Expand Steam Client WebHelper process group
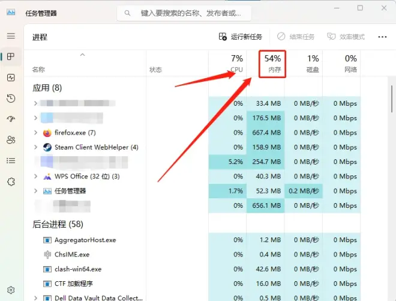396x301 pixels. point(36,147)
